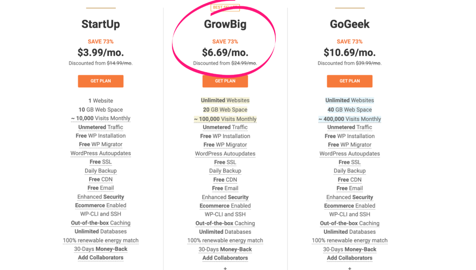Click 'Add Collaborators' in the StartUp column
Viewport: 476px width, 270px height.
100,257
